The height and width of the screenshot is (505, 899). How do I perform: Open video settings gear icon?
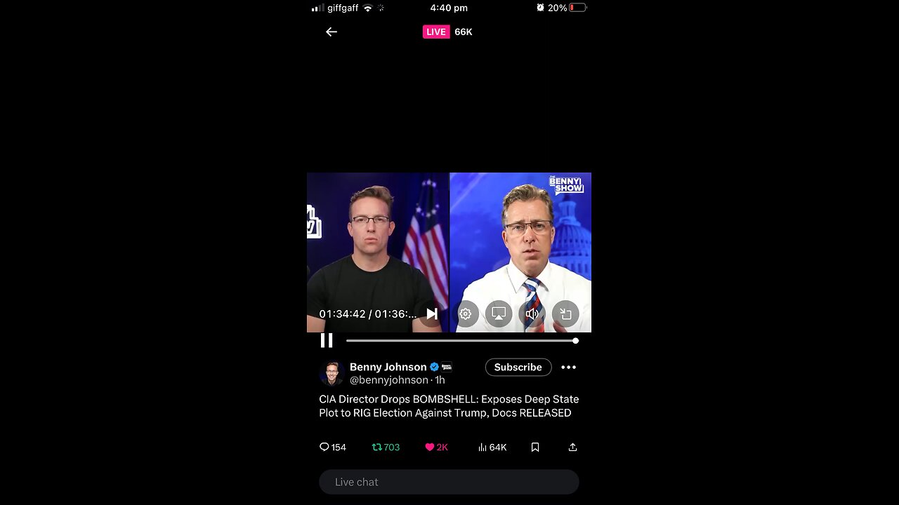coord(466,314)
